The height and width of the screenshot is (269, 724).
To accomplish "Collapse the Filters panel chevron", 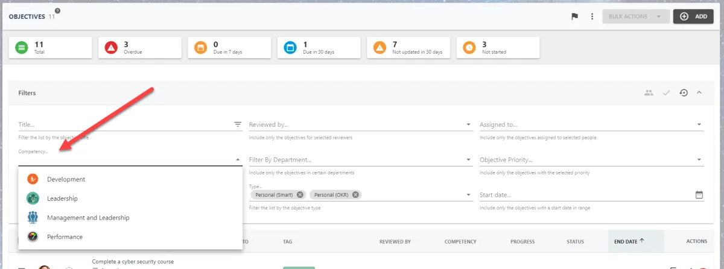I will coord(699,93).
